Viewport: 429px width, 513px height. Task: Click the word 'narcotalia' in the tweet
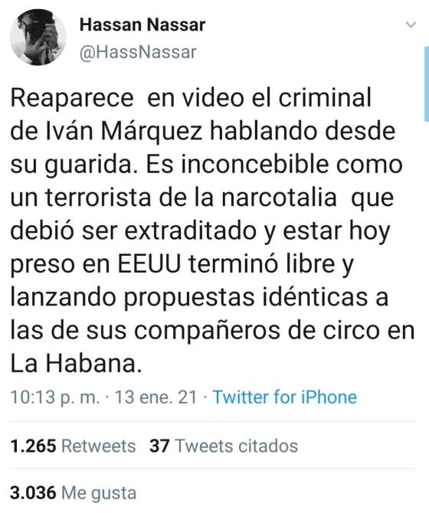click(279, 198)
